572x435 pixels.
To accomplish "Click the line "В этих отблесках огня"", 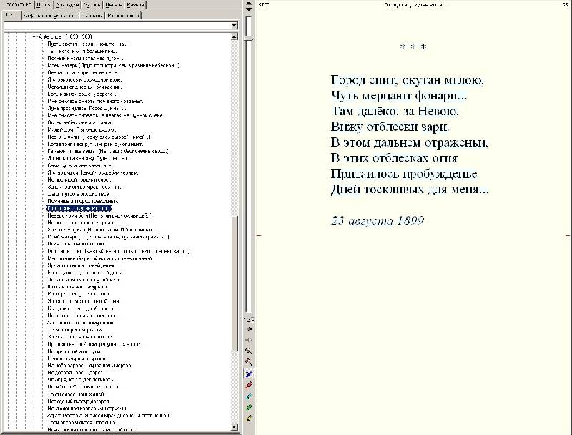I will coord(394,158).
